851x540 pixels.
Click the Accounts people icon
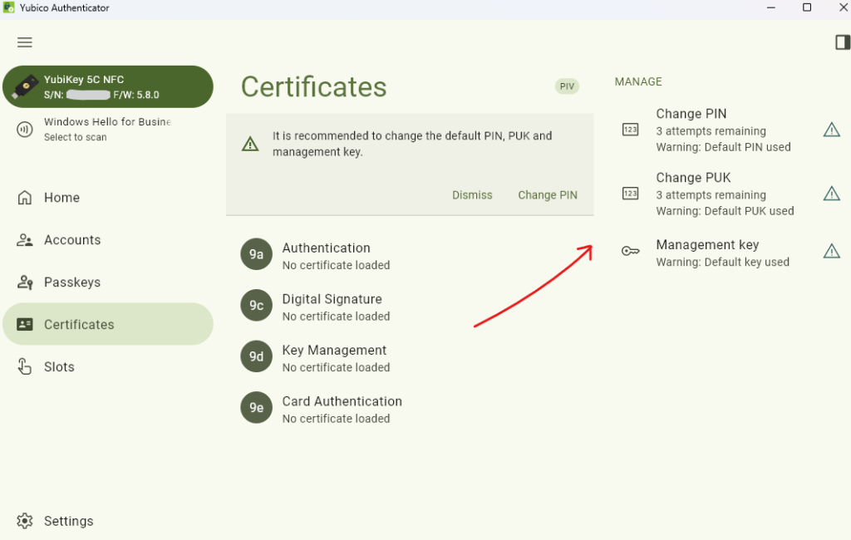pyautogui.click(x=24, y=240)
